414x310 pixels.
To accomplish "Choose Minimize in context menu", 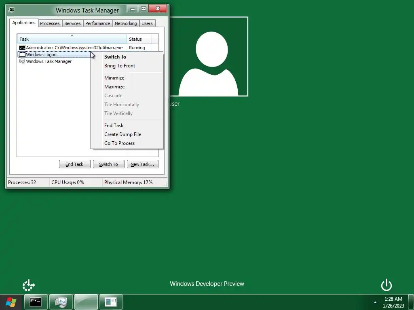I will (127, 78).
